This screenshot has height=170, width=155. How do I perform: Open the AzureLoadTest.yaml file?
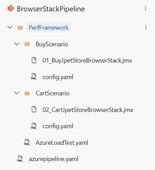click(62, 143)
